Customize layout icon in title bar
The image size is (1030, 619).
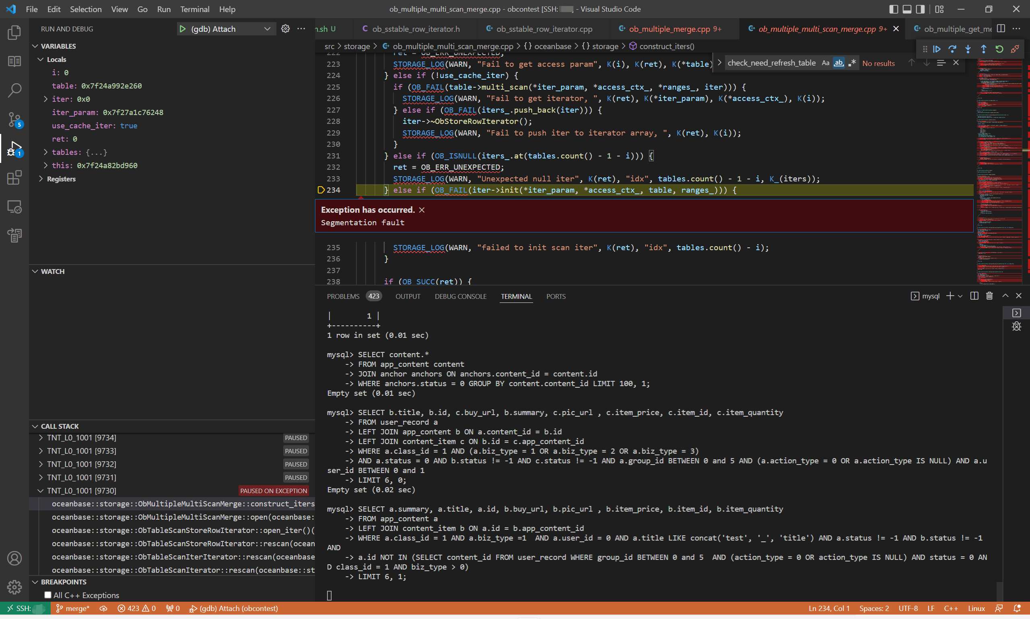coord(939,9)
